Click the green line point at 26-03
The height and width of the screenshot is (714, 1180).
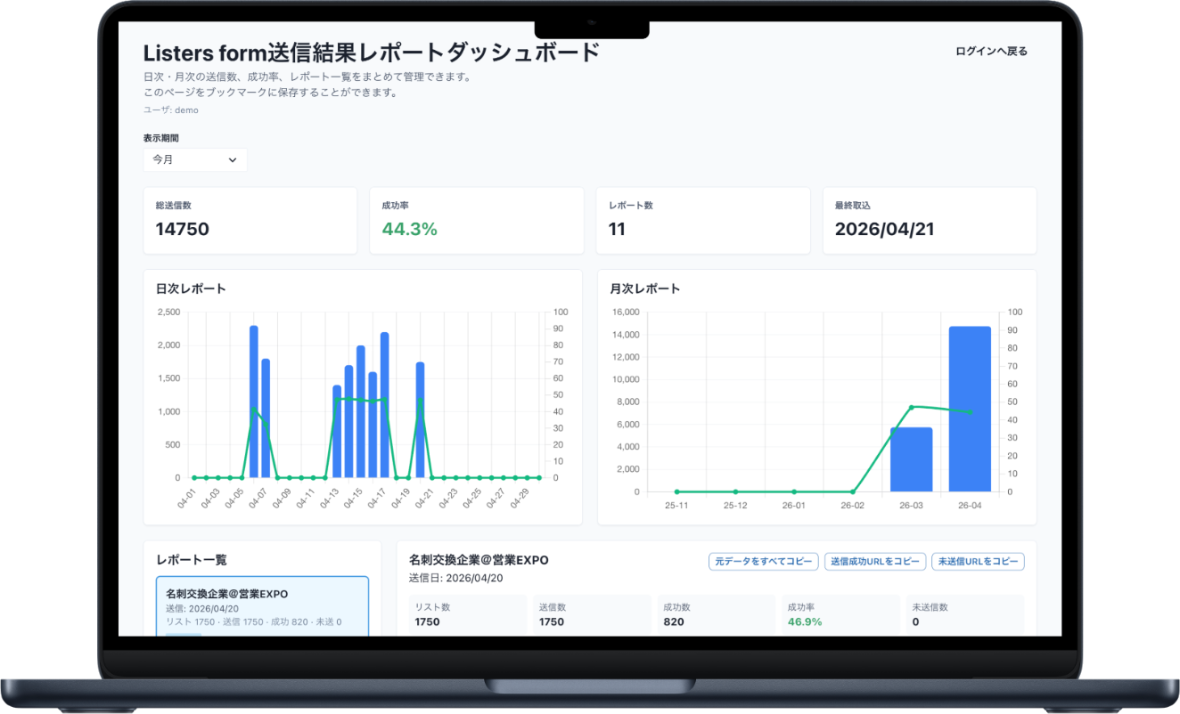pos(912,407)
